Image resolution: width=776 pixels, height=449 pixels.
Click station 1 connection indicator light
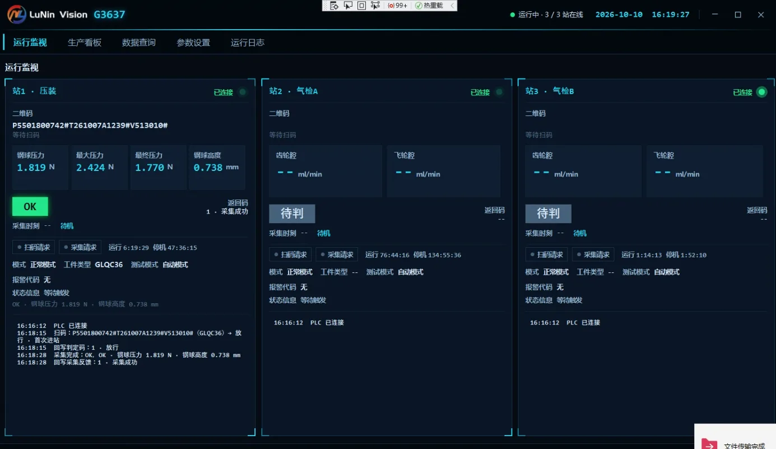tap(243, 92)
